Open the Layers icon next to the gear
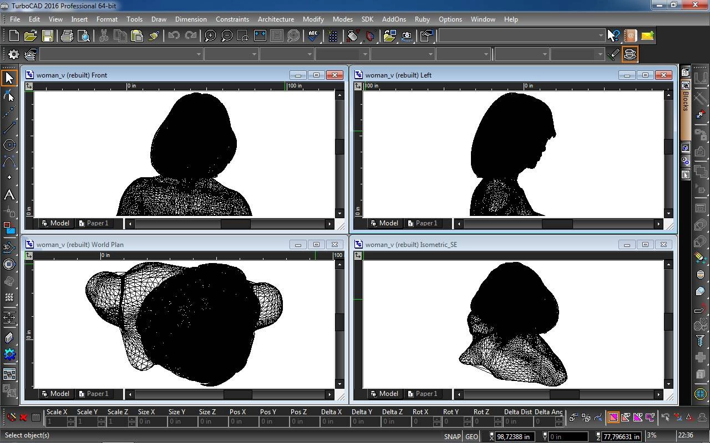The height and width of the screenshot is (443, 710). [30, 54]
